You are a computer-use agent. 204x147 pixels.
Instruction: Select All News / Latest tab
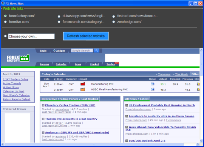137,99
